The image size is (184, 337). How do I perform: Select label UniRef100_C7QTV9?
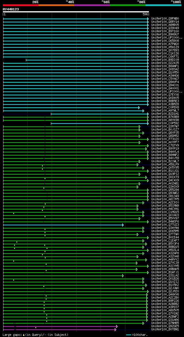[165, 146]
